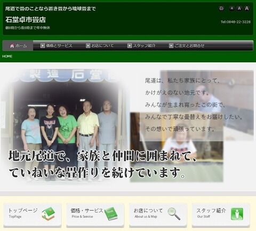
Task: Click the magnifying glass icon on お店について card
Action: click(x=174, y=213)
